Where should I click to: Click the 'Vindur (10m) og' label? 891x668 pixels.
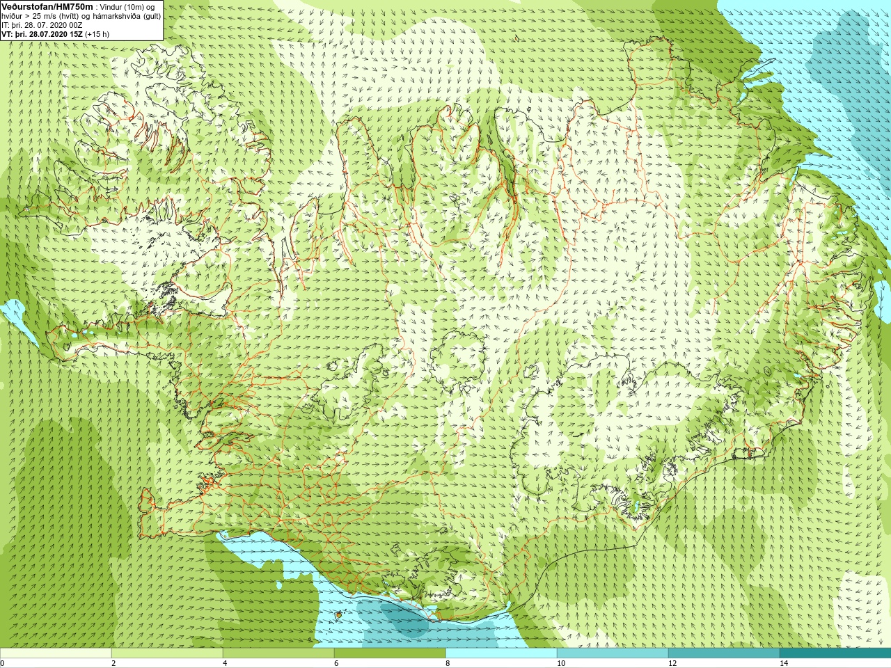(x=127, y=7)
